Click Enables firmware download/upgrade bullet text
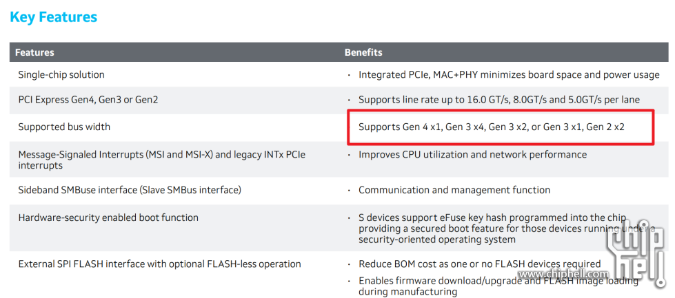Image resolution: width=675 pixels, height=298 pixels. coord(498,286)
